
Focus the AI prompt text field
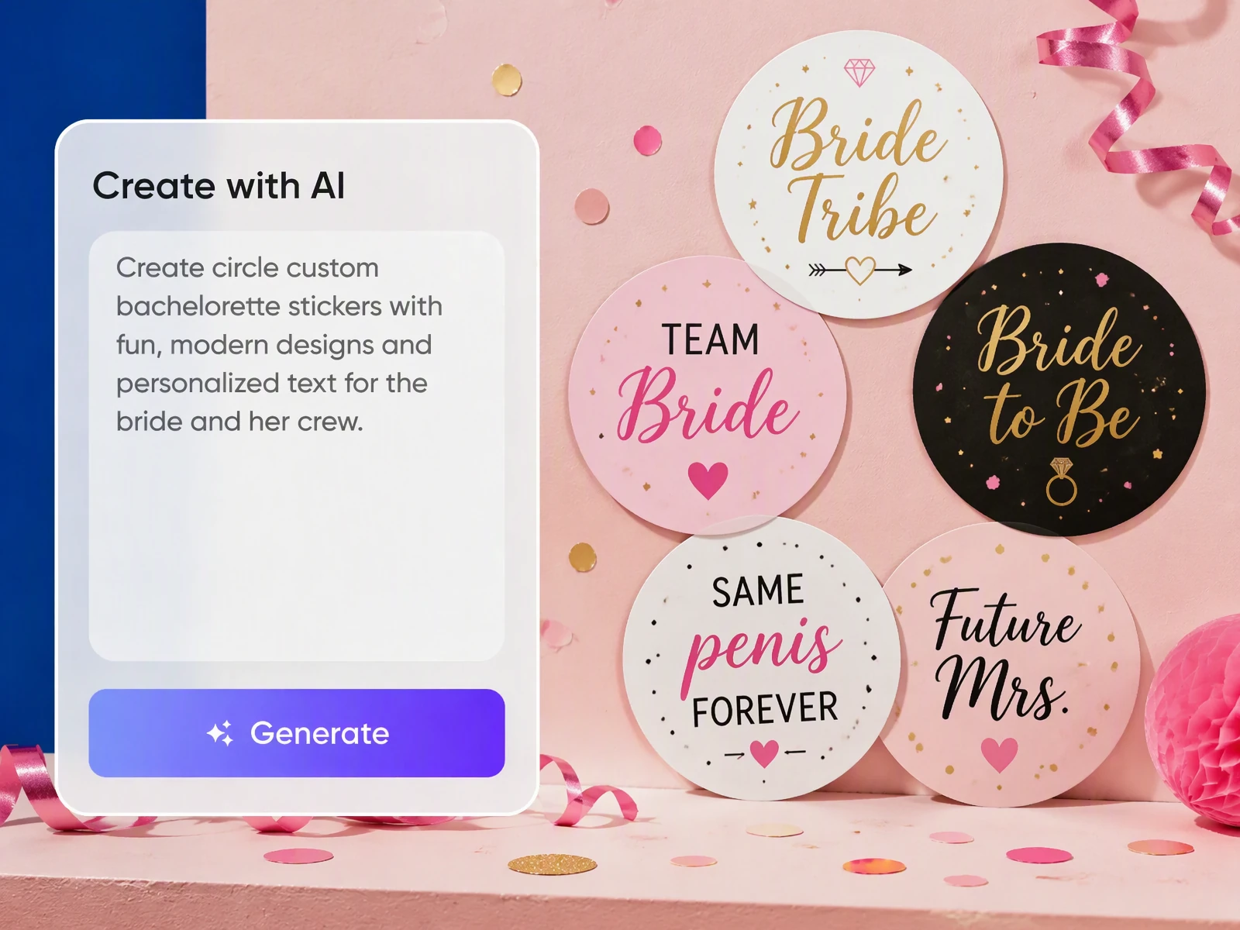click(297, 446)
